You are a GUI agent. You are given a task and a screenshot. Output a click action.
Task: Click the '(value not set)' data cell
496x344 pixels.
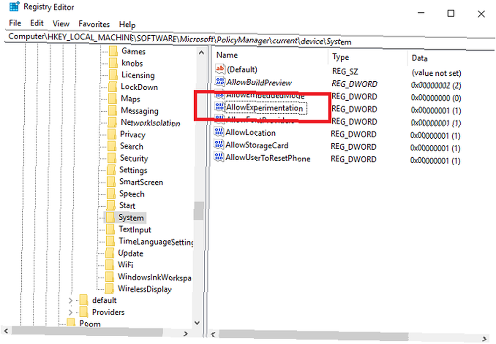point(436,73)
